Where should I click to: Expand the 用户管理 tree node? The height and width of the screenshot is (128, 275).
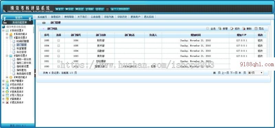tap(3, 81)
